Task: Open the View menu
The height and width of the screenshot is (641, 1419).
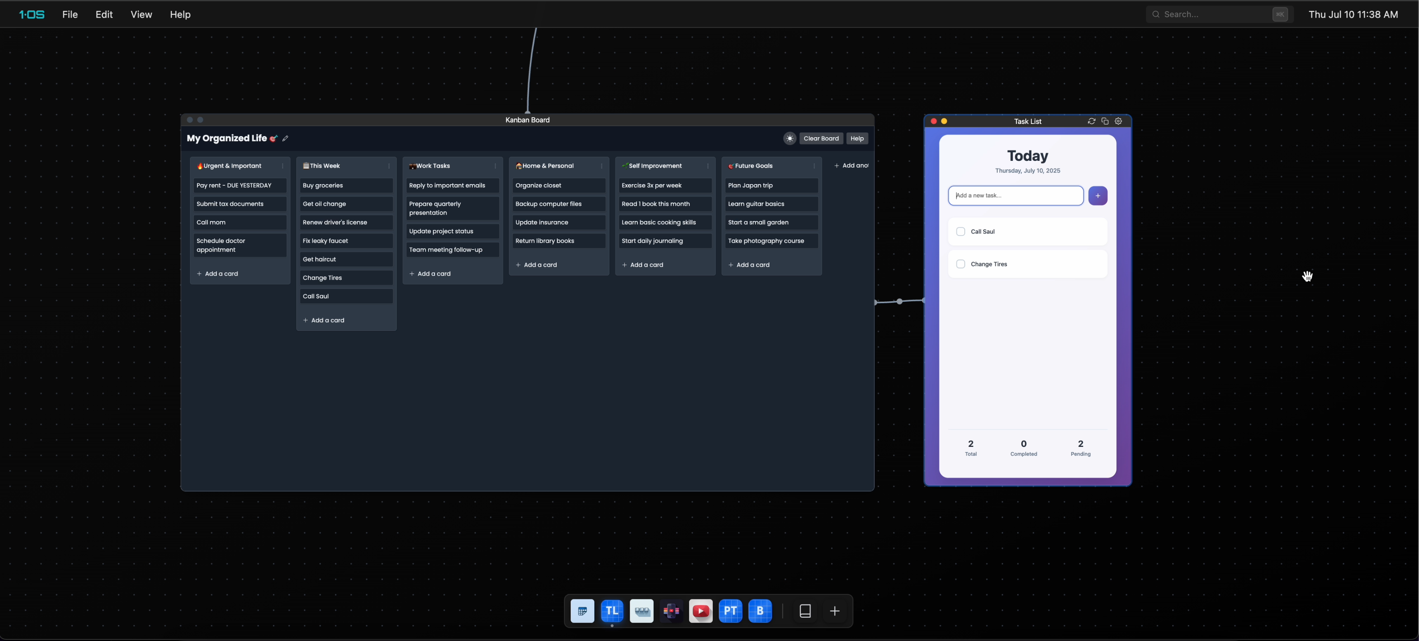Action: [x=141, y=14]
